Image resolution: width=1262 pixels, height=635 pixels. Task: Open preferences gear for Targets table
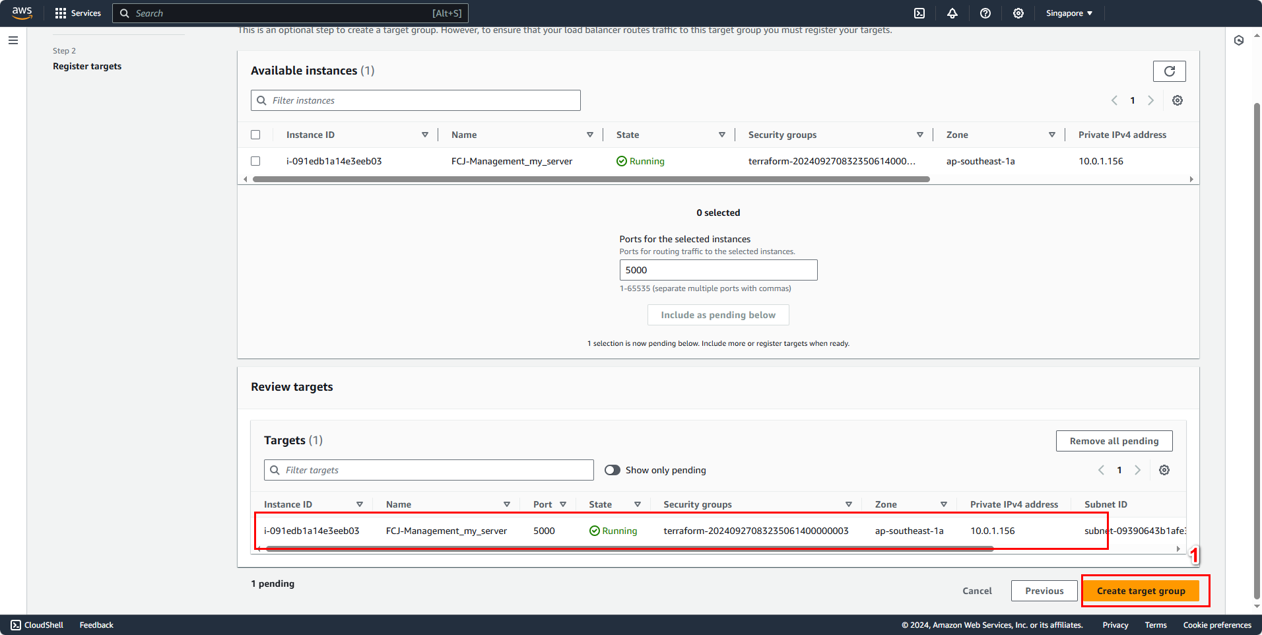tap(1164, 469)
